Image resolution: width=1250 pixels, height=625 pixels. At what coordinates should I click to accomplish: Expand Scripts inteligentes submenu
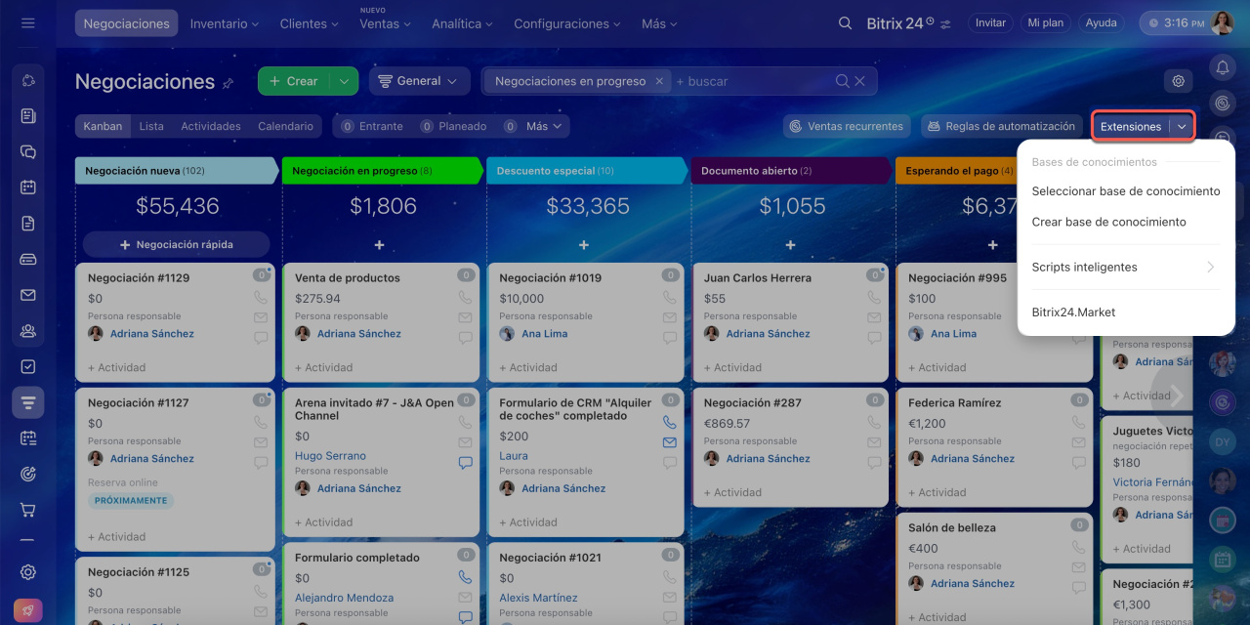click(1125, 267)
